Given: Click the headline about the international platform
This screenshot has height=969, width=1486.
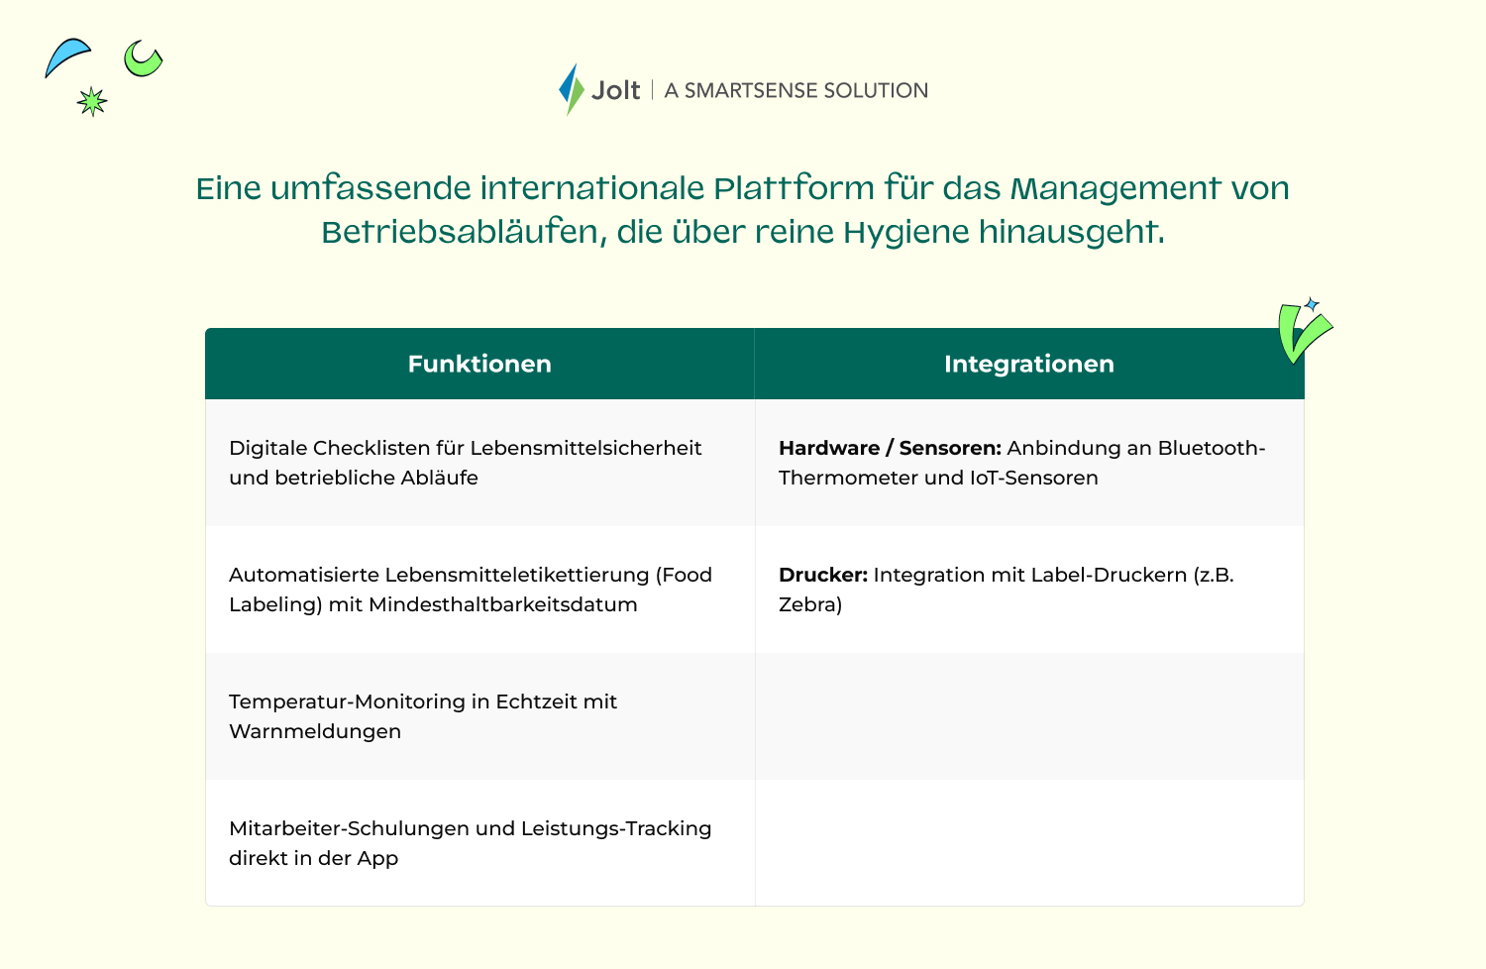Looking at the screenshot, I should (x=742, y=209).
